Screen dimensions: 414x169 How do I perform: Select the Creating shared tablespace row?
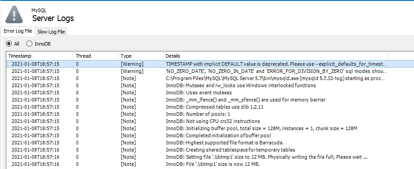point(210,150)
